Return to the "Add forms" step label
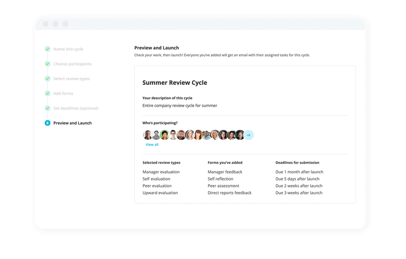 point(64,94)
